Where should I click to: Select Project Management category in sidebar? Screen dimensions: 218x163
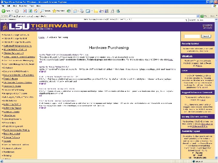coord(13,126)
